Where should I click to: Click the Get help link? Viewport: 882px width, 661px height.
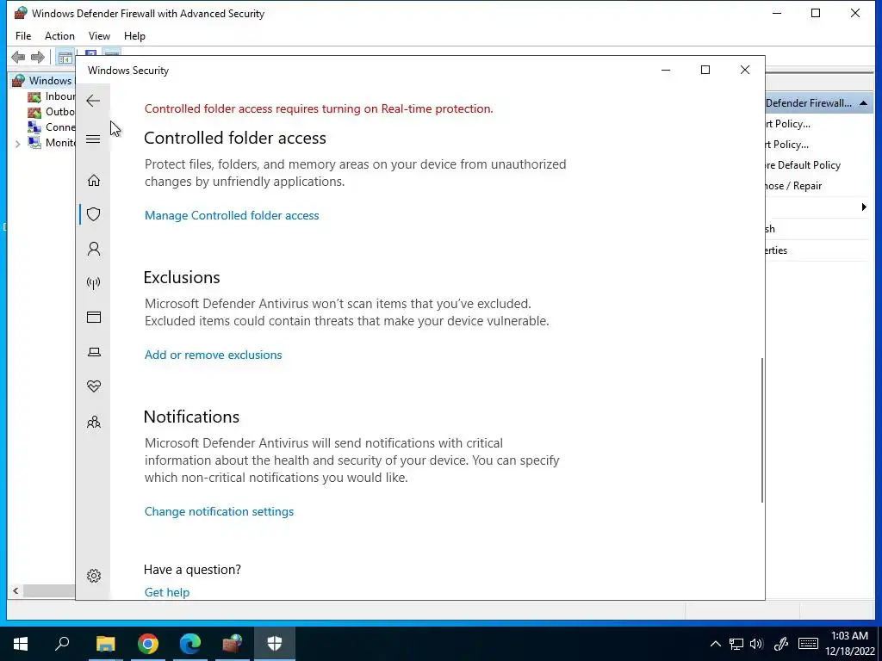166,592
